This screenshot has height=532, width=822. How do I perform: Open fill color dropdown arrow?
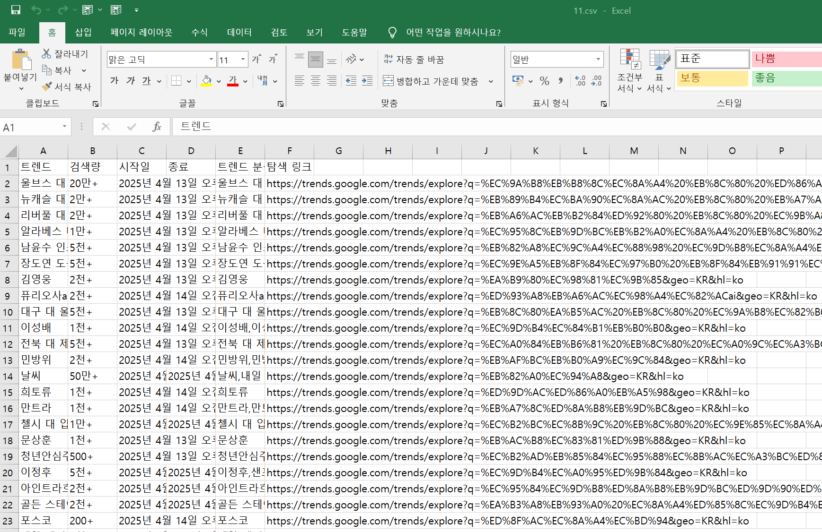point(219,81)
